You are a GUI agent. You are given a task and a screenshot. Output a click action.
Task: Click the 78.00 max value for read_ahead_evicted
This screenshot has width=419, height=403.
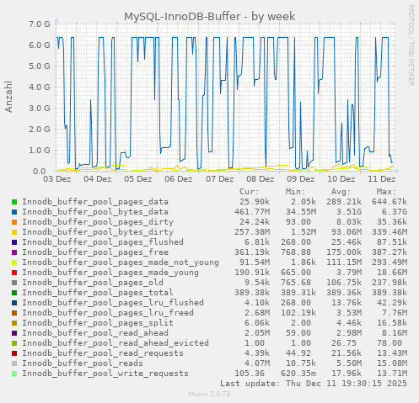click(x=389, y=343)
